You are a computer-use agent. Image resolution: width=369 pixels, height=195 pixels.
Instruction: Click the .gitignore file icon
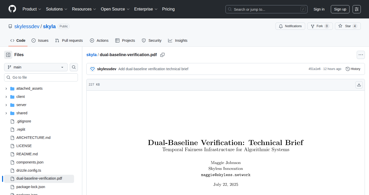12,121
